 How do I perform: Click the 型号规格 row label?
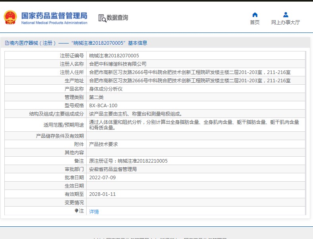(74, 106)
